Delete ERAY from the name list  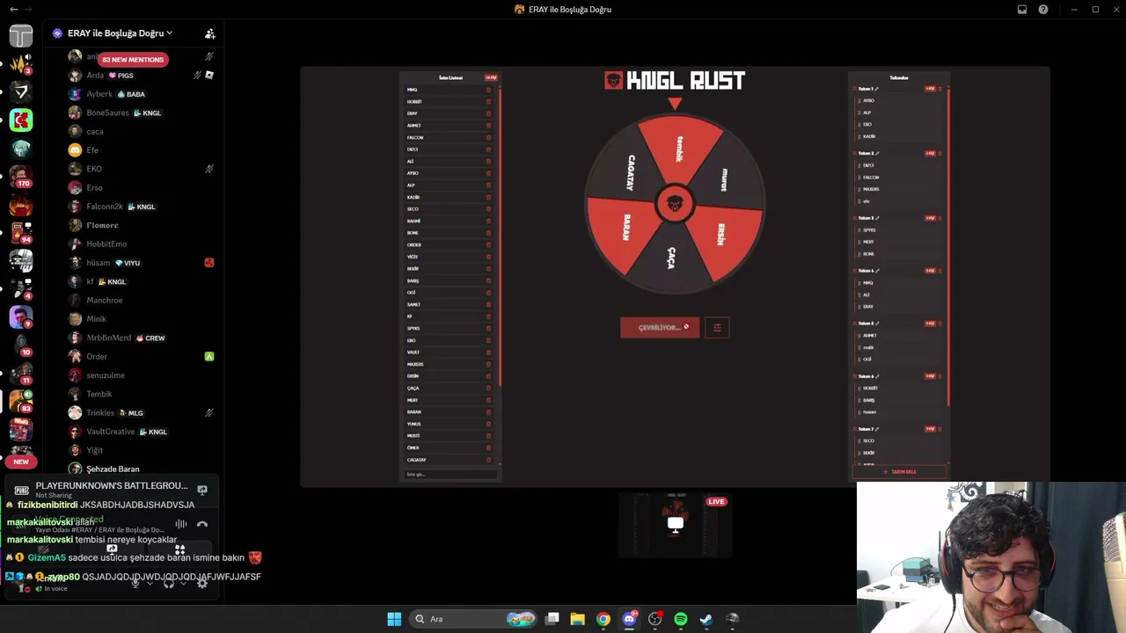tap(488, 113)
